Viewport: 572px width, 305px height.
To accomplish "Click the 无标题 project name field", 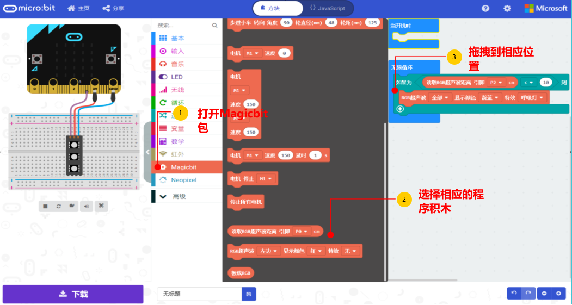I will click(x=200, y=294).
